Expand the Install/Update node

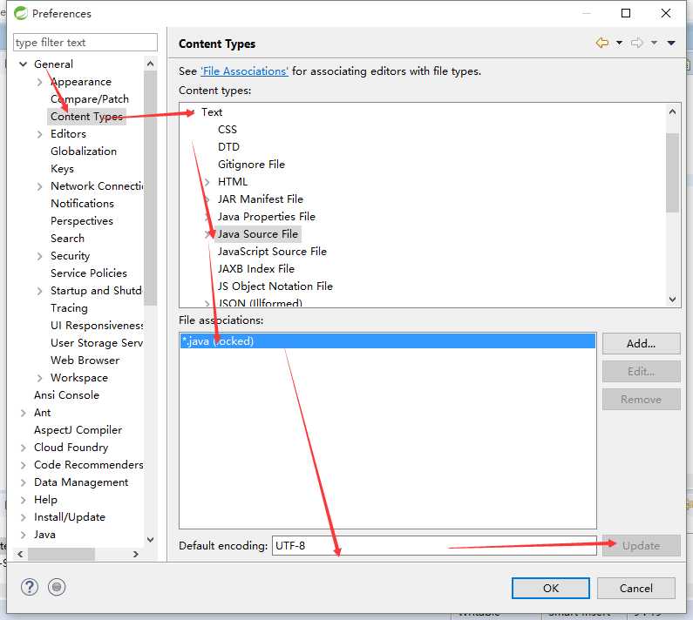[x=23, y=517]
